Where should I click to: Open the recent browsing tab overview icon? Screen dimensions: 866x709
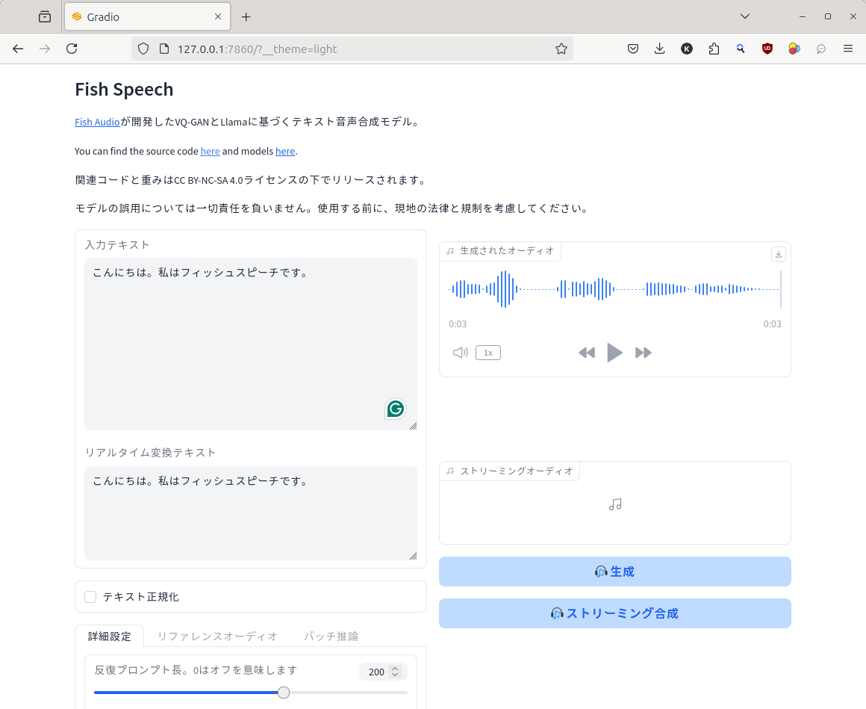pyautogui.click(x=45, y=17)
